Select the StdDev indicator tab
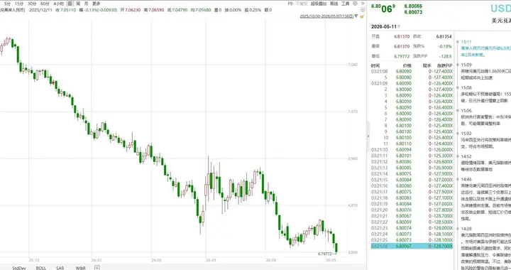The image size is (511, 270). pyautogui.click(x=19, y=268)
